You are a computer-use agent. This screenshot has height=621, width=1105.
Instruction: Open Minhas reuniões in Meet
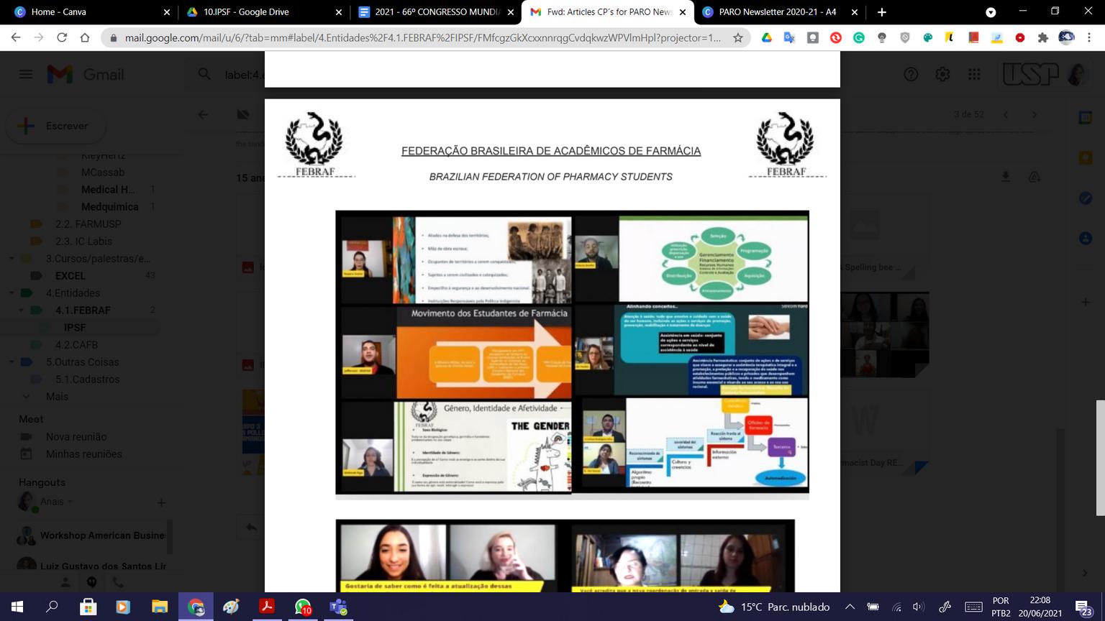click(x=84, y=454)
